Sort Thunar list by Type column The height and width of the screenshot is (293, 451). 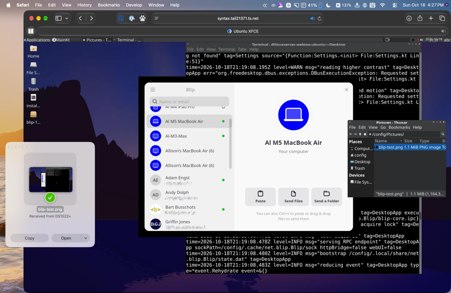(x=425, y=141)
